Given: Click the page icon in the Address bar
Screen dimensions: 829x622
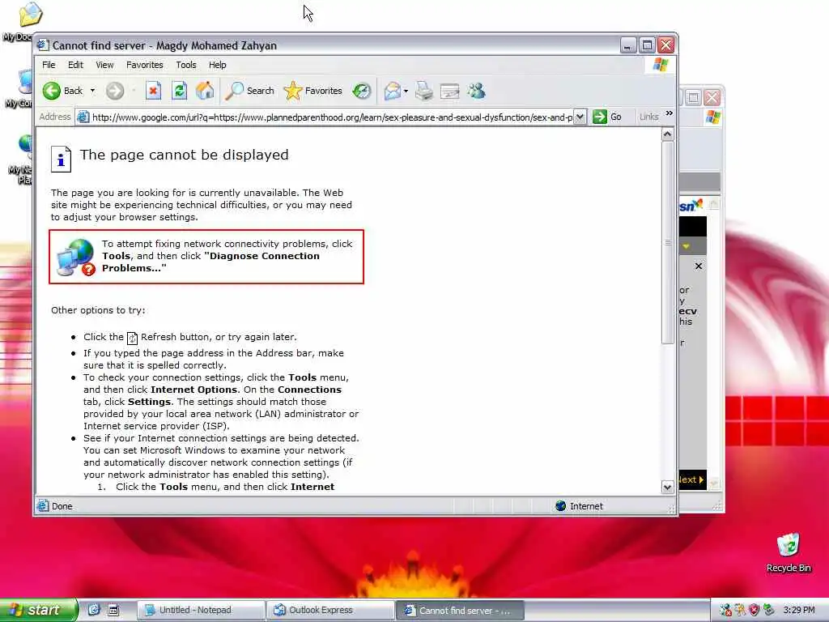Looking at the screenshot, I should point(83,117).
